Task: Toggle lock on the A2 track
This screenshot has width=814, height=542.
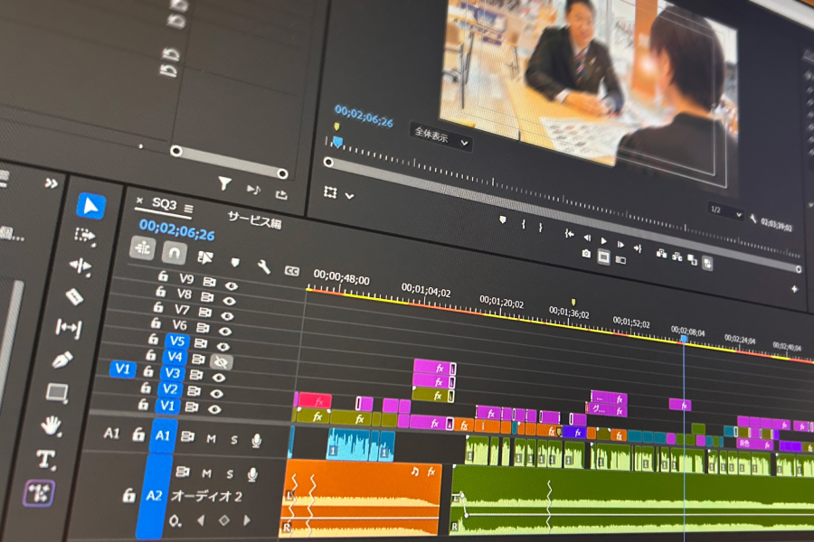Action: (128, 495)
